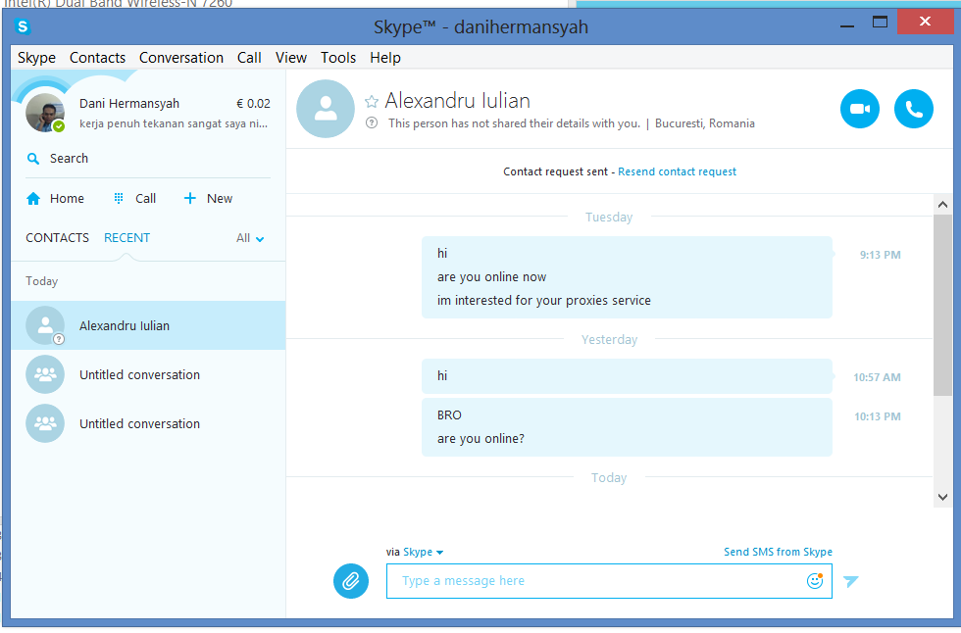Click the plus icon next to New
961x633 pixels.
(190, 198)
